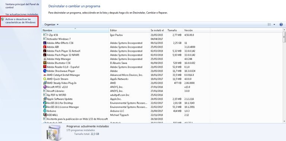The width and height of the screenshot is (286, 141).
Task: Click the vertical scrollbar thumb
Action: [x=285, y=37]
